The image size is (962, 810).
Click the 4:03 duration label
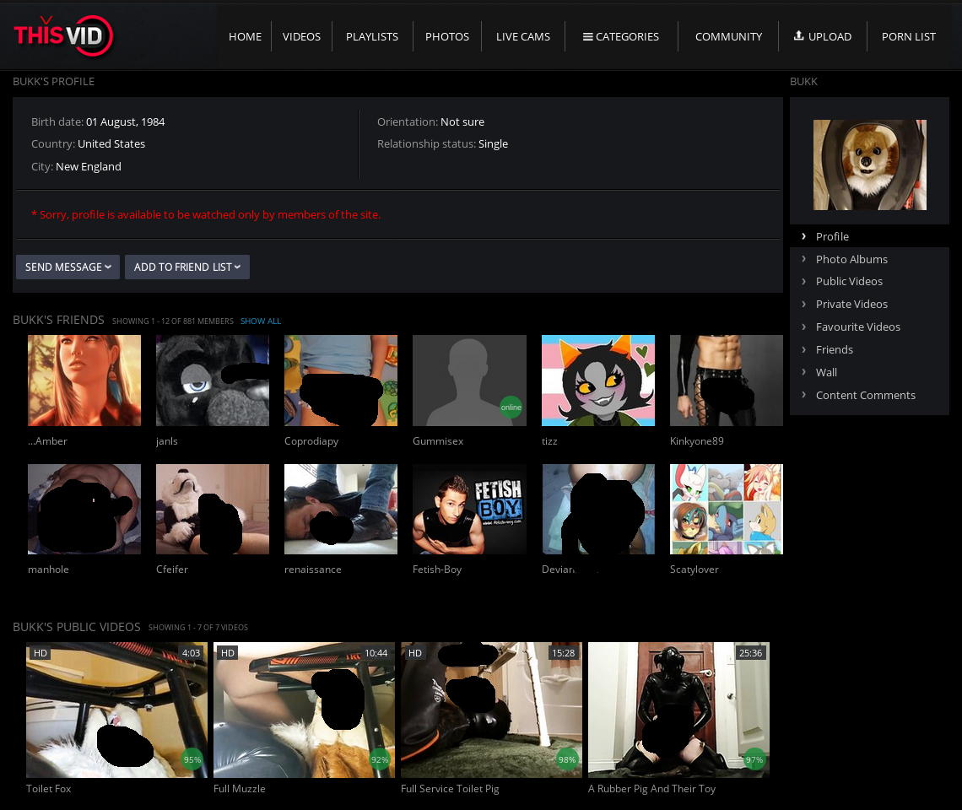pos(191,653)
